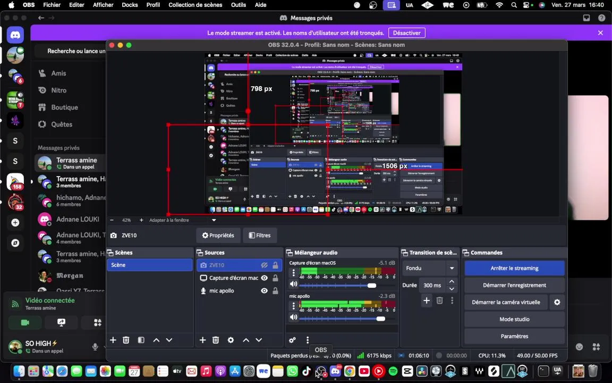Hide the mic apollo source

coord(264,291)
